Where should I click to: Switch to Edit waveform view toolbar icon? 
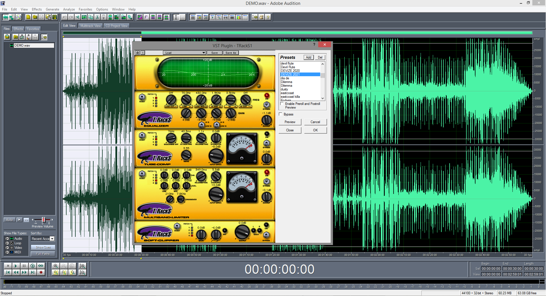click(x=5, y=17)
